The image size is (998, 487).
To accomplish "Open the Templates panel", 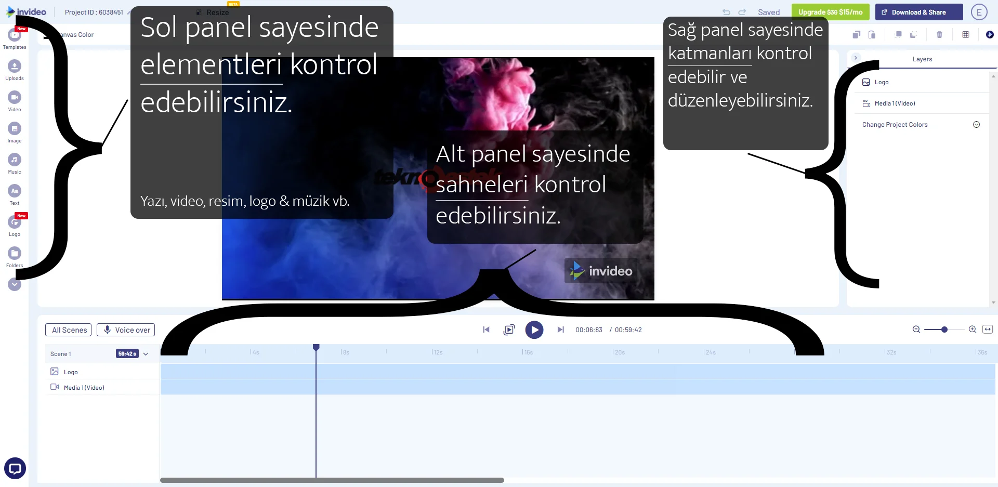I will point(15,39).
